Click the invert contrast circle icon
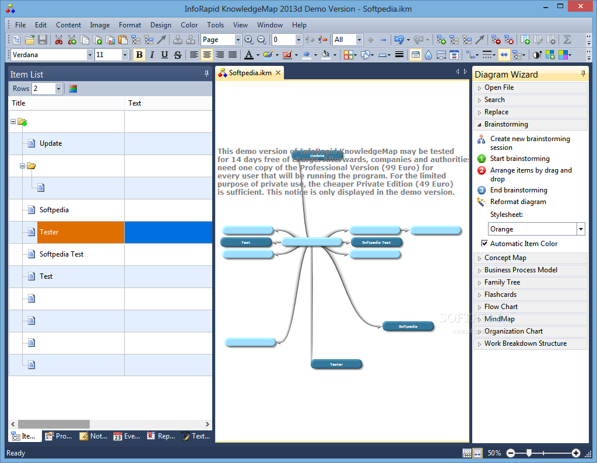Viewport: 597px width, 463px height. (537, 55)
